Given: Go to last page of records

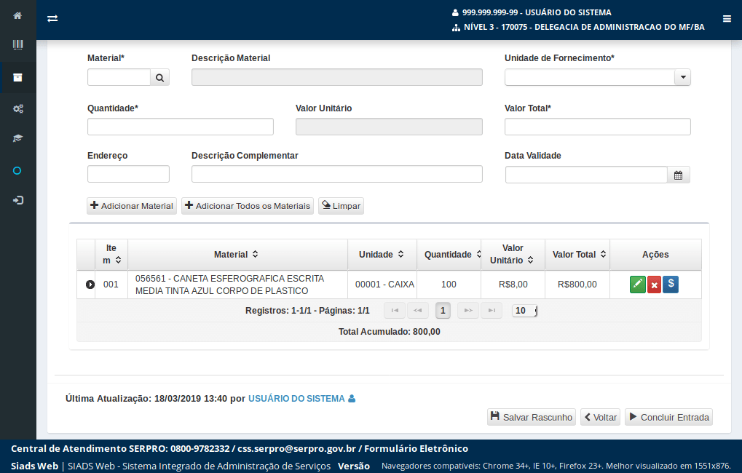Looking at the screenshot, I should (492, 311).
